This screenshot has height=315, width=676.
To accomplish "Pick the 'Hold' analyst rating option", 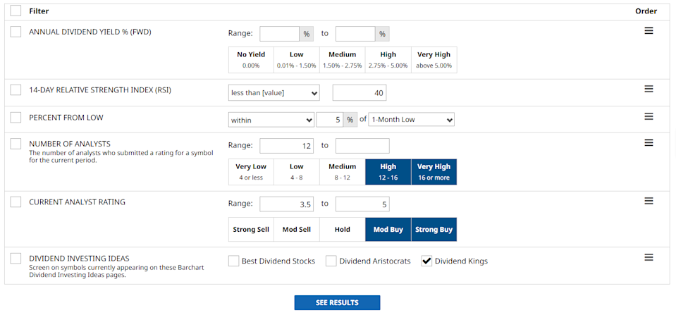I will coord(342,230).
